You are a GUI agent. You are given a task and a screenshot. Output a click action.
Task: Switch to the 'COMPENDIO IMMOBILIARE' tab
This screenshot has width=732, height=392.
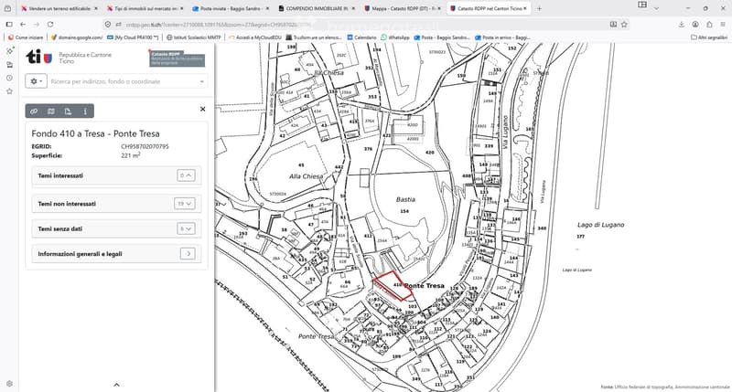pyautogui.click(x=313, y=8)
